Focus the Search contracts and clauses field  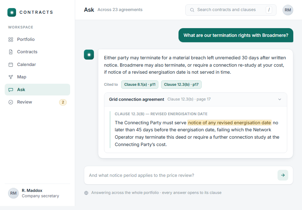(x=231, y=10)
